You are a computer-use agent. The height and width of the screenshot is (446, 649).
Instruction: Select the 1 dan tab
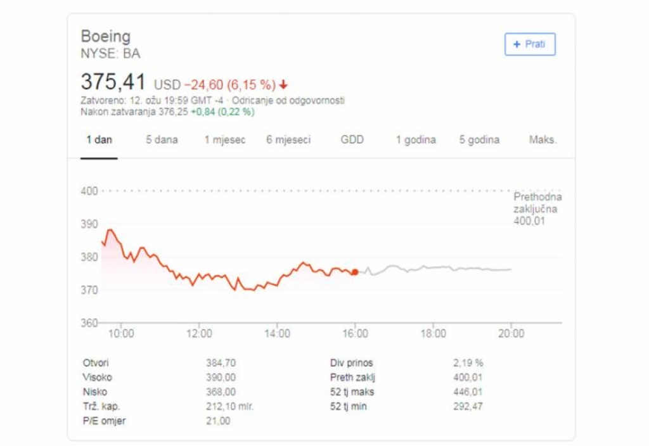(x=99, y=140)
